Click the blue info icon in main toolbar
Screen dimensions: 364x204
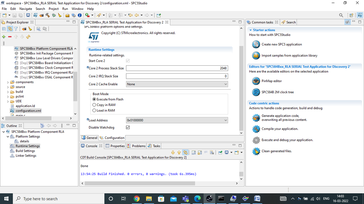(80, 15)
